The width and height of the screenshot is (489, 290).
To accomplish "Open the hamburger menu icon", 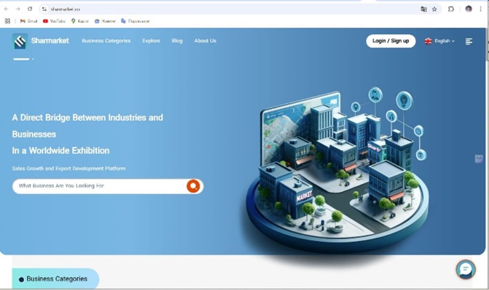I will point(469,41).
